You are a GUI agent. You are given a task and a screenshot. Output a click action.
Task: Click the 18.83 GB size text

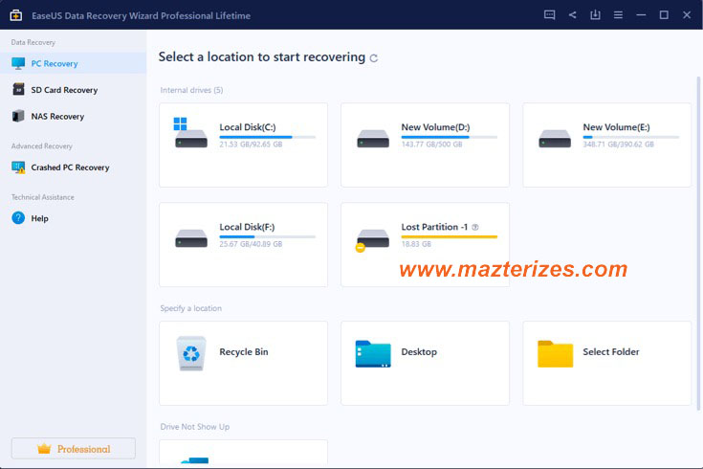(416, 244)
